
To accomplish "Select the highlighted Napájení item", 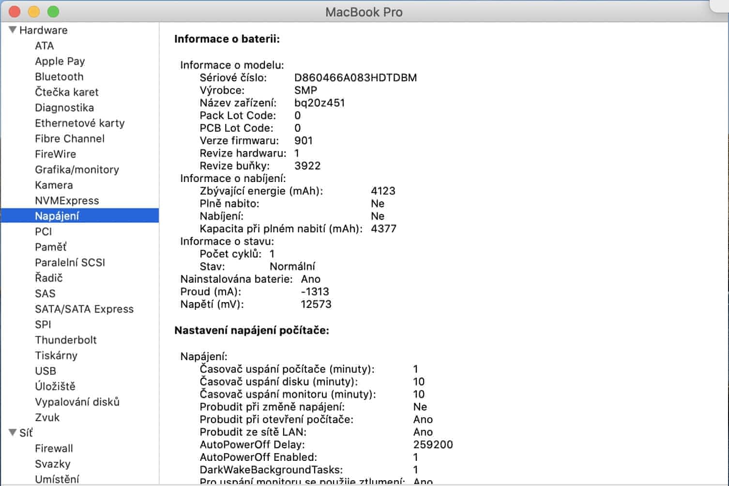I will (x=80, y=216).
